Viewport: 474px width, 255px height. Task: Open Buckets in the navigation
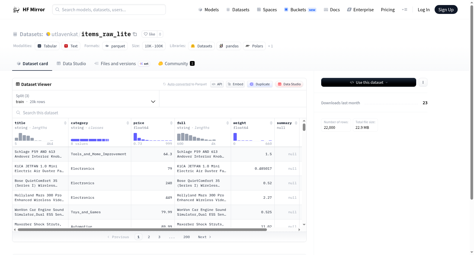click(300, 10)
